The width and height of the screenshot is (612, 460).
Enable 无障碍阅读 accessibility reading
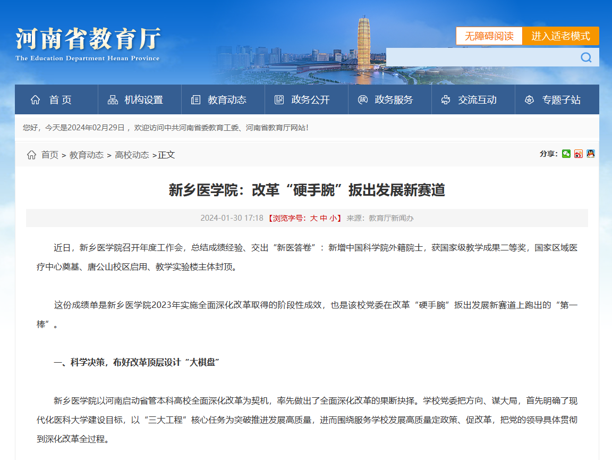489,36
